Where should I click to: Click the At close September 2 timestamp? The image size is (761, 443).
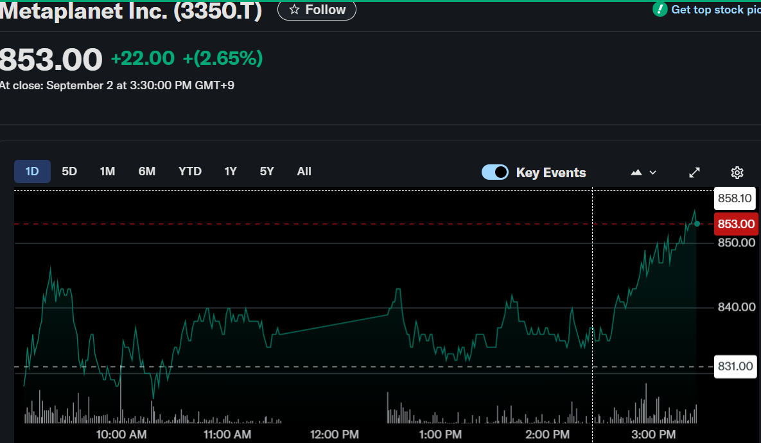tap(117, 85)
